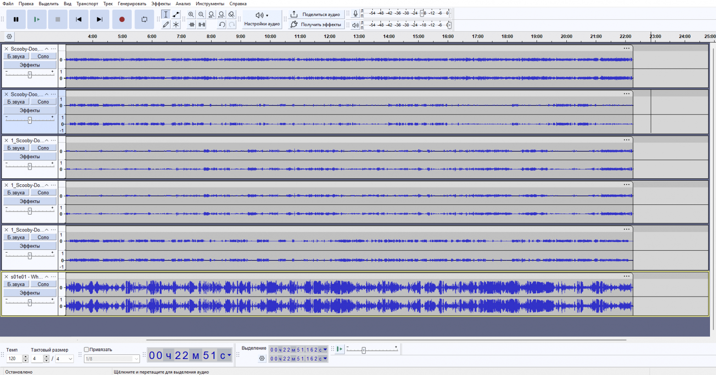
Task: Skip to start of the project
Action: click(x=78, y=19)
